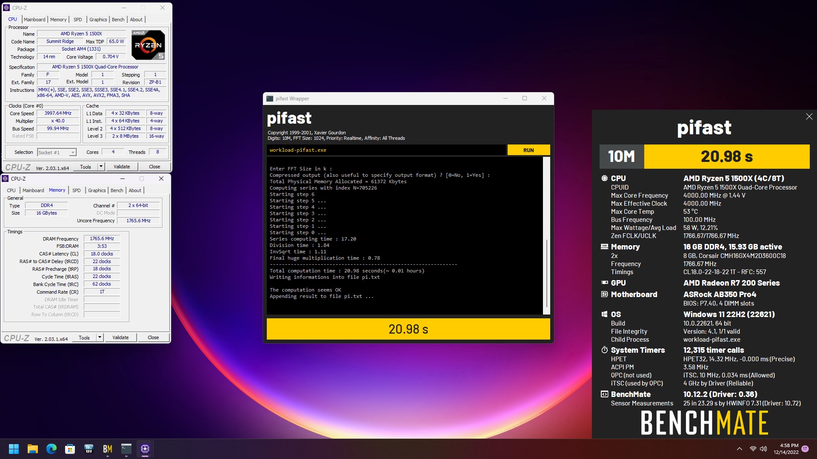The width and height of the screenshot is (817, 459).
Task: Close the BenchMate result panel X
Action: pos(809,116)
